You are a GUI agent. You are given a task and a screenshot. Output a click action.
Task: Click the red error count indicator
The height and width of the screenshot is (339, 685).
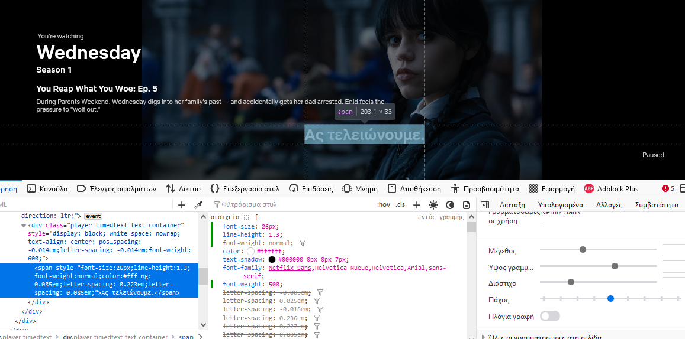tap(668, 188)
